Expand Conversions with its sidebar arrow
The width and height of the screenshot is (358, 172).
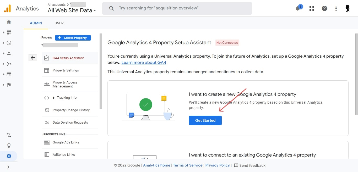click(4, 85)
